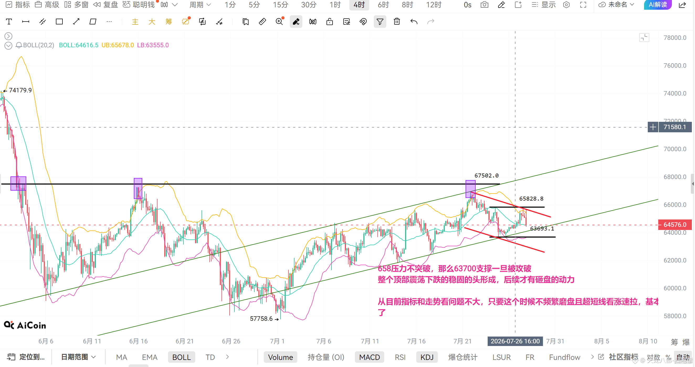Open the 显示 display options menu
The width and height of the screenshot is (695, 367).
pos(544,5)
